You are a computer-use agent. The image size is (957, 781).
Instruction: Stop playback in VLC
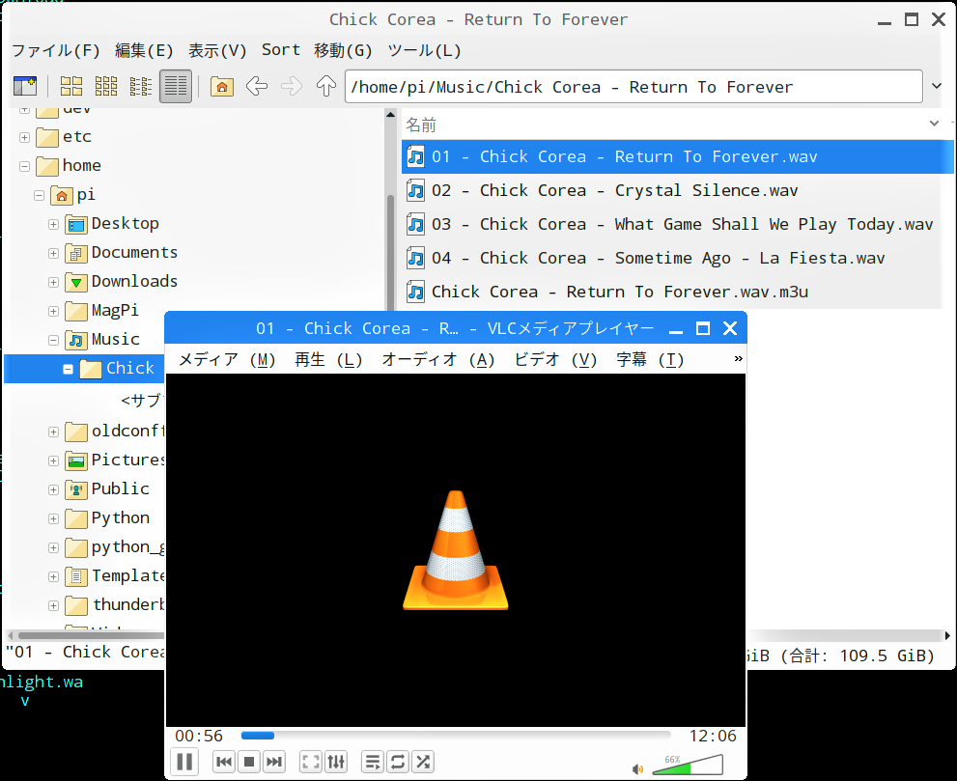click(249, 762)
